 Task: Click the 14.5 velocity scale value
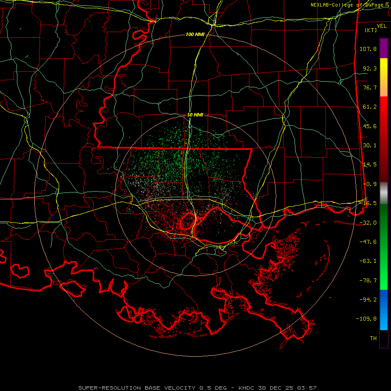pyautogui.click(x=370, y=165)
